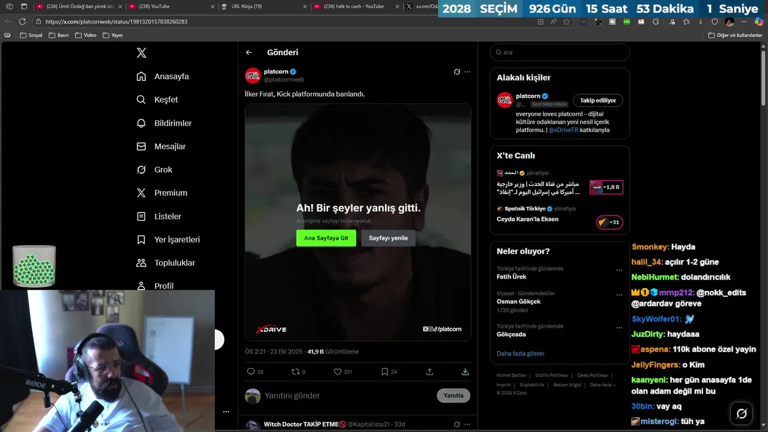Expand Daha fazla footer menu
768x432 pixels.
click(602, 385)
